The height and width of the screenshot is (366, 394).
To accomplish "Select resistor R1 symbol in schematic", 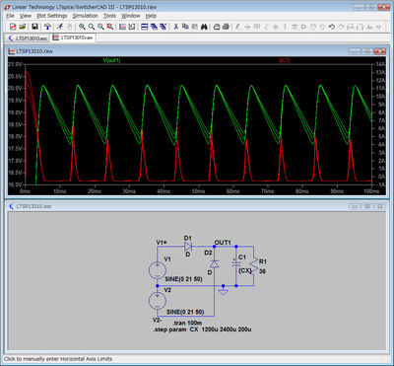I will click(253, 265).
